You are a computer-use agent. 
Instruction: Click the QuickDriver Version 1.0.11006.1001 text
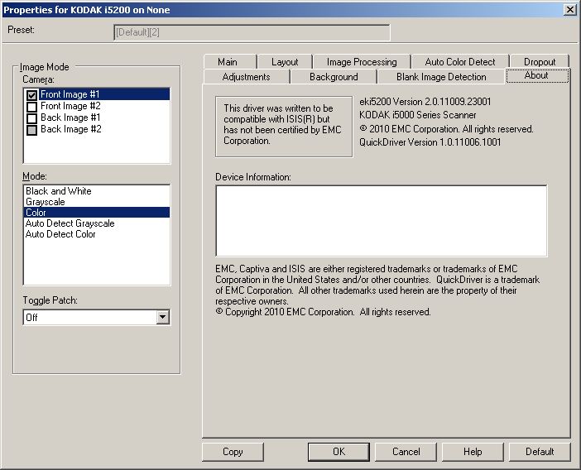[430, 142]
